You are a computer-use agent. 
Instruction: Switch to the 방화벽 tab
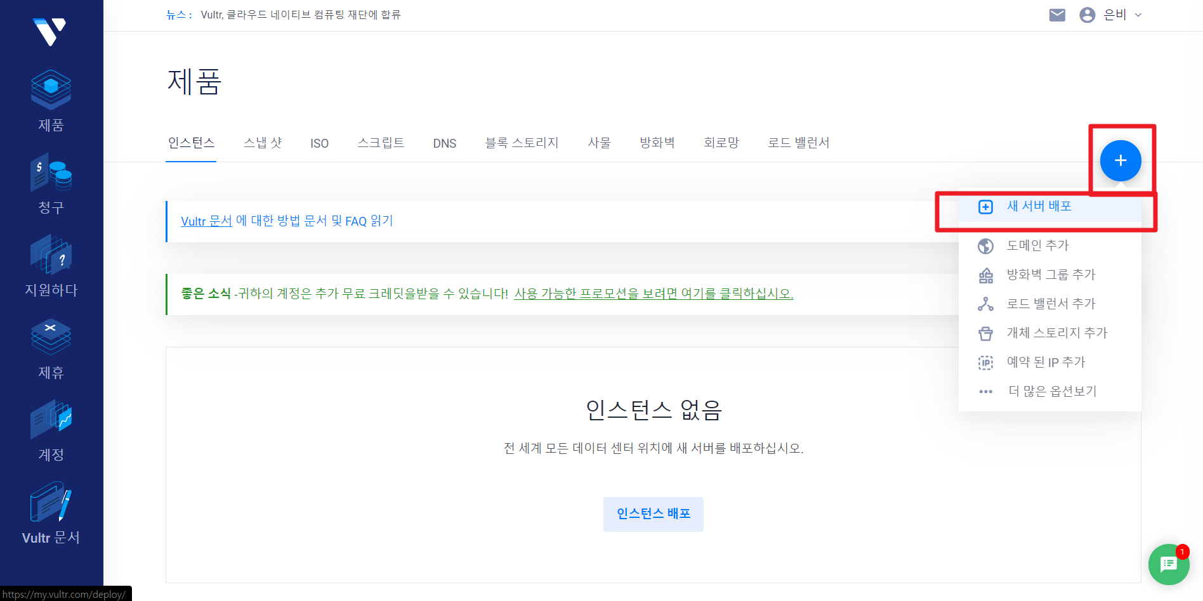tap(657, 143)
